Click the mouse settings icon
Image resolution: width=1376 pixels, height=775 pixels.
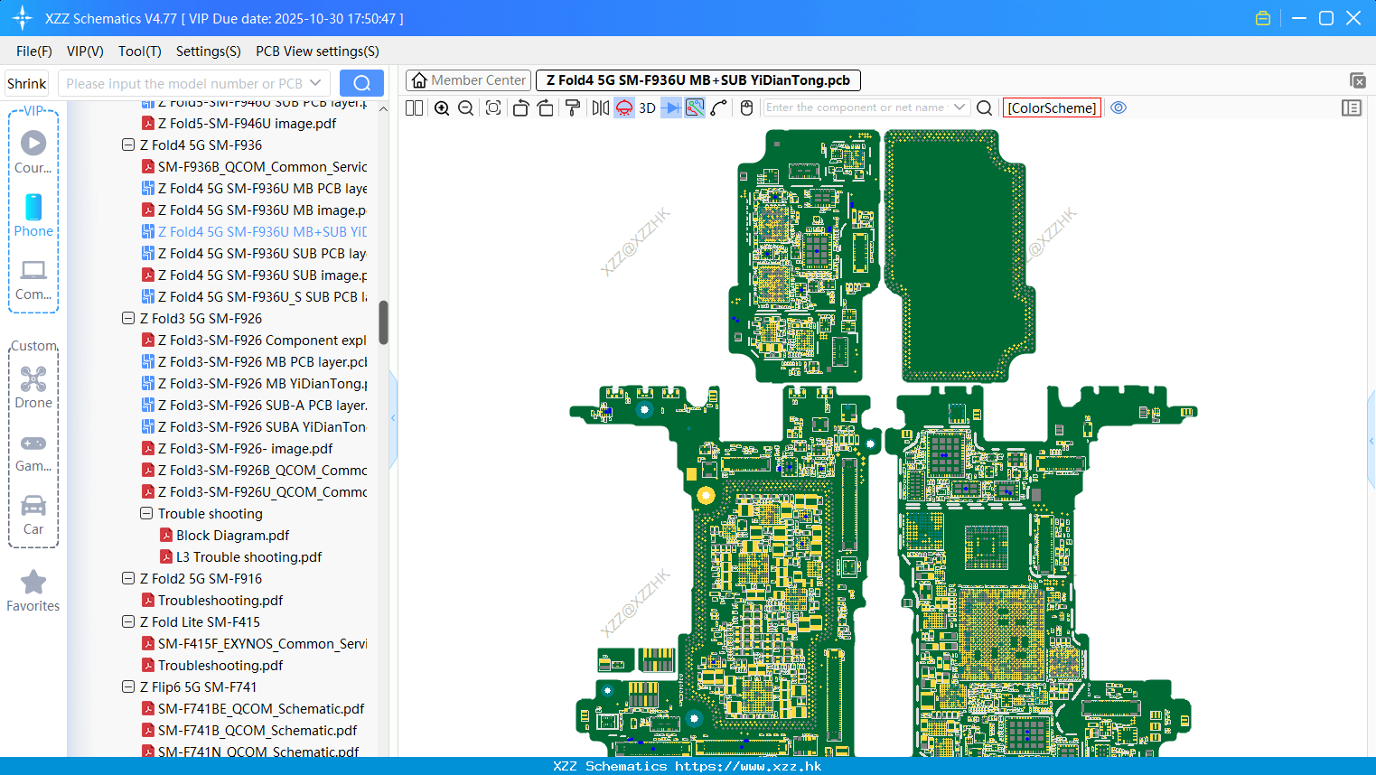point(746,107)
